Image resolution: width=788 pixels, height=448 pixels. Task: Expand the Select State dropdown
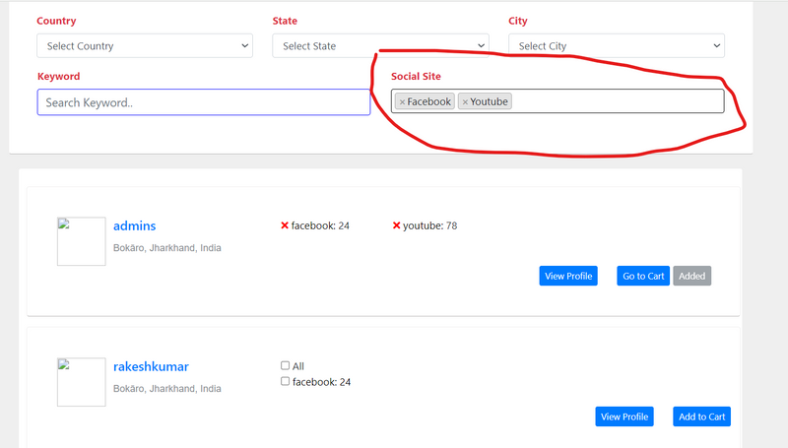coord(380,46)
